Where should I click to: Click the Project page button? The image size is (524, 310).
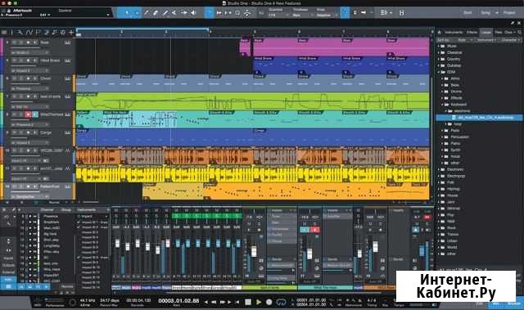click(x=509, y=13)
